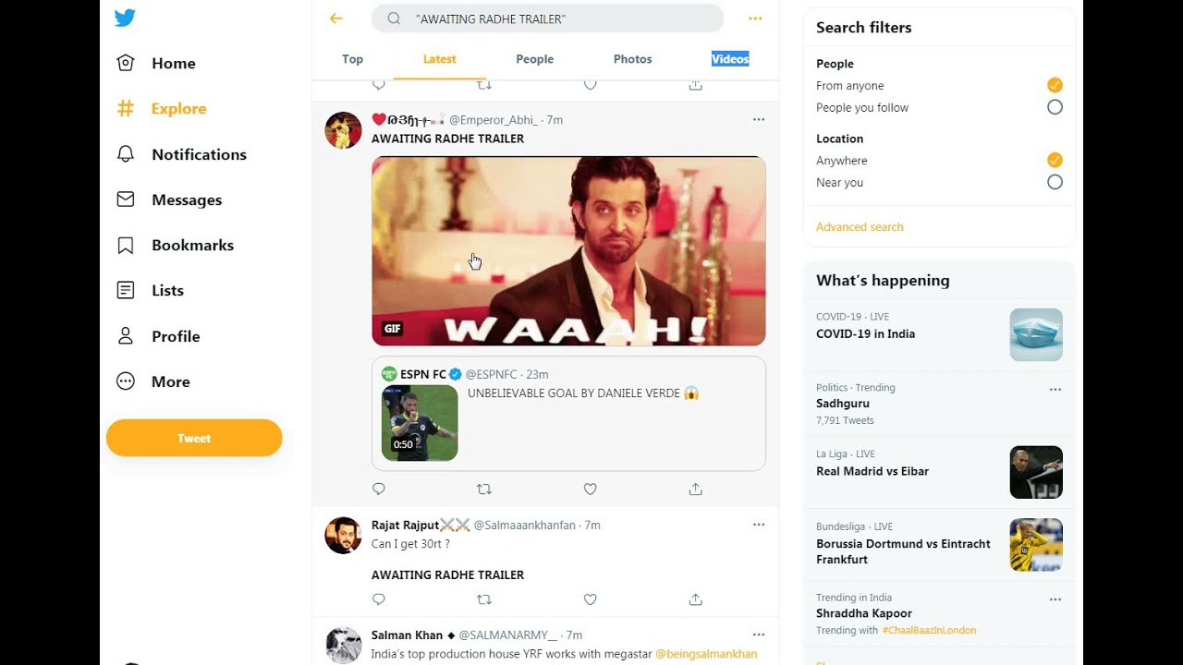Click @Salmaaankhanfan username
1183x665 pixels.
pyautogui.click(x=525, y=525)
